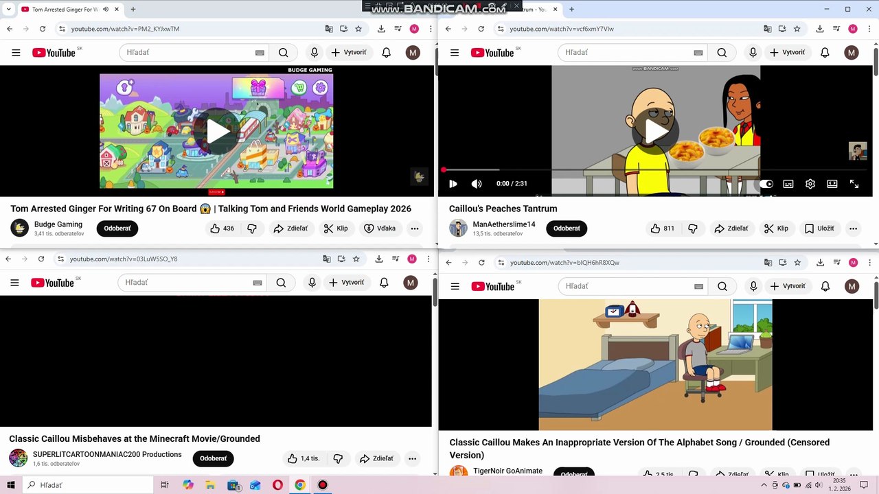Image resolution: width=879 pixels, height=494 pixels.
Task: Open the ManAetherslime14 channel name link
Action: tap(504, 224)
